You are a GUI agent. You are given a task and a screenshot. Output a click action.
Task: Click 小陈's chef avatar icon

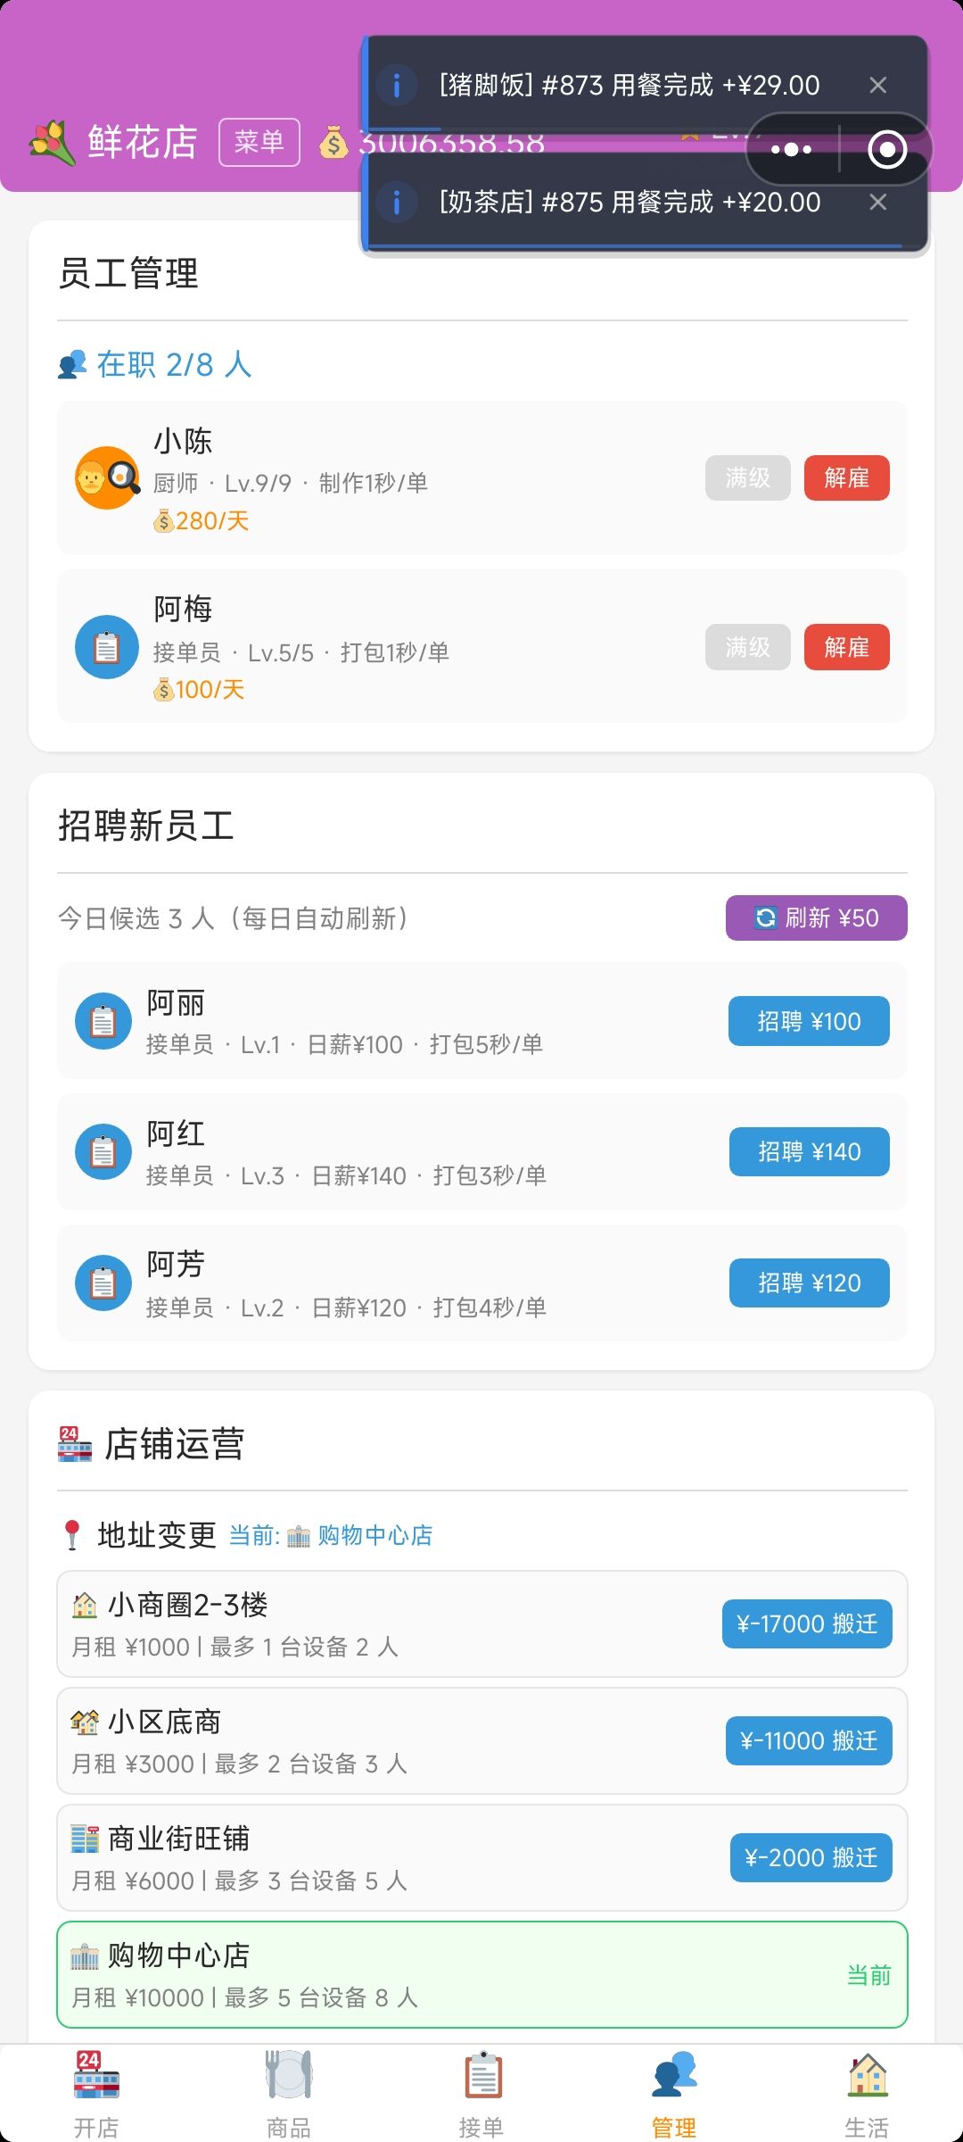coord(107,478)
